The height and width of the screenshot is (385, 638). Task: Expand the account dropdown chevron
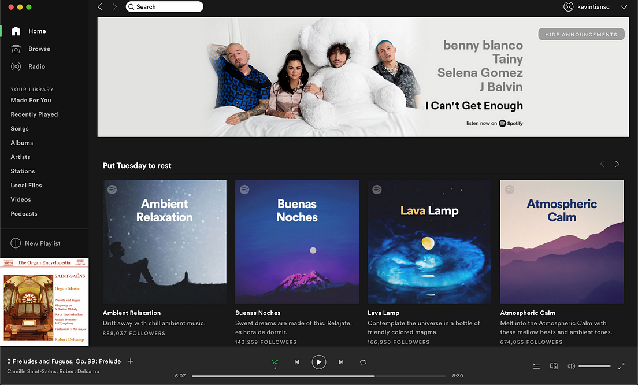[624, 7]
